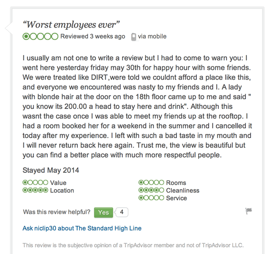The height and width of the screenshot is (254, 271).
Task: Click the Cleanliness rating bubbles
Action: pyautogui.click(x=151, y=190)
